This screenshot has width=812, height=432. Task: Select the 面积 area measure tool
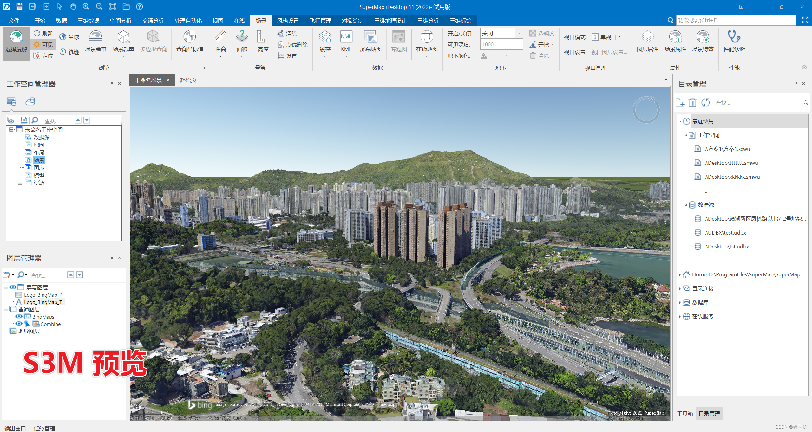242,44
